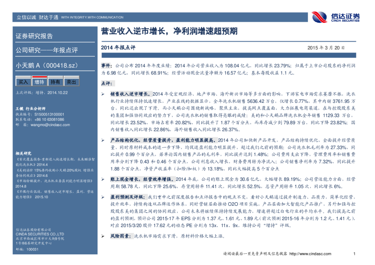Screen dimensions: 375x265
Task: Click the 证券研究报告 sidebar heading
Action: (x=34, y=36)
